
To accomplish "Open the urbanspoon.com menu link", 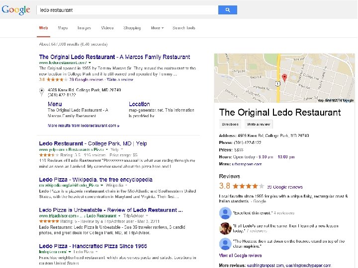I will coord(247,164).
